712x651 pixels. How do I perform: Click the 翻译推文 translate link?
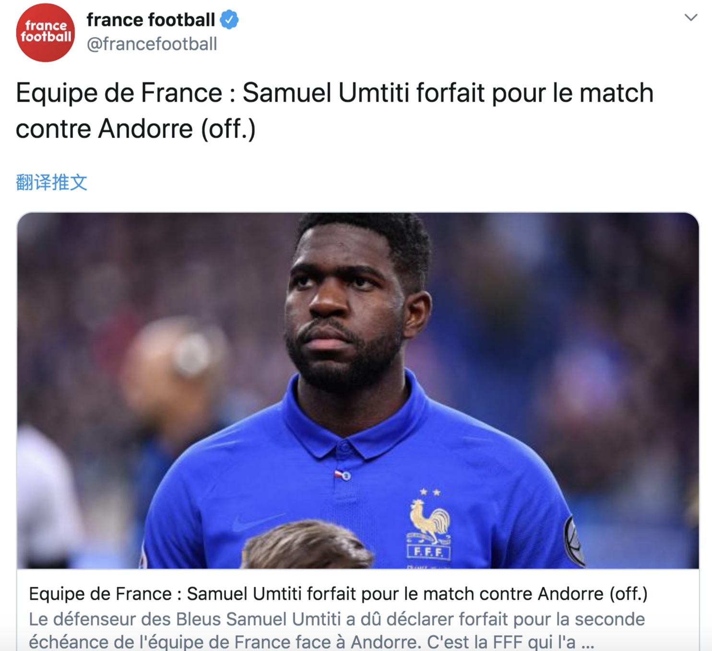point(51,183)
